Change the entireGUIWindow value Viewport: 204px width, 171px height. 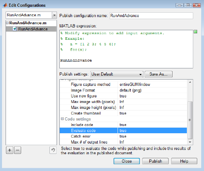(135, 84)
